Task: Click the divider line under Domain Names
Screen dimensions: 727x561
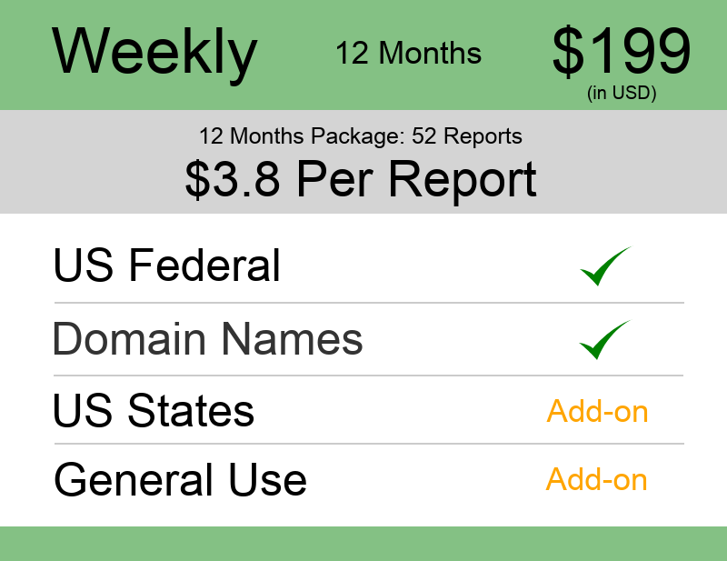Action: click(x=369, y=376)
